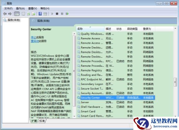Open the 查看(V) menu
Image resolution: width=179 pixels, height=130 pixels.
(x=33, y=8)
